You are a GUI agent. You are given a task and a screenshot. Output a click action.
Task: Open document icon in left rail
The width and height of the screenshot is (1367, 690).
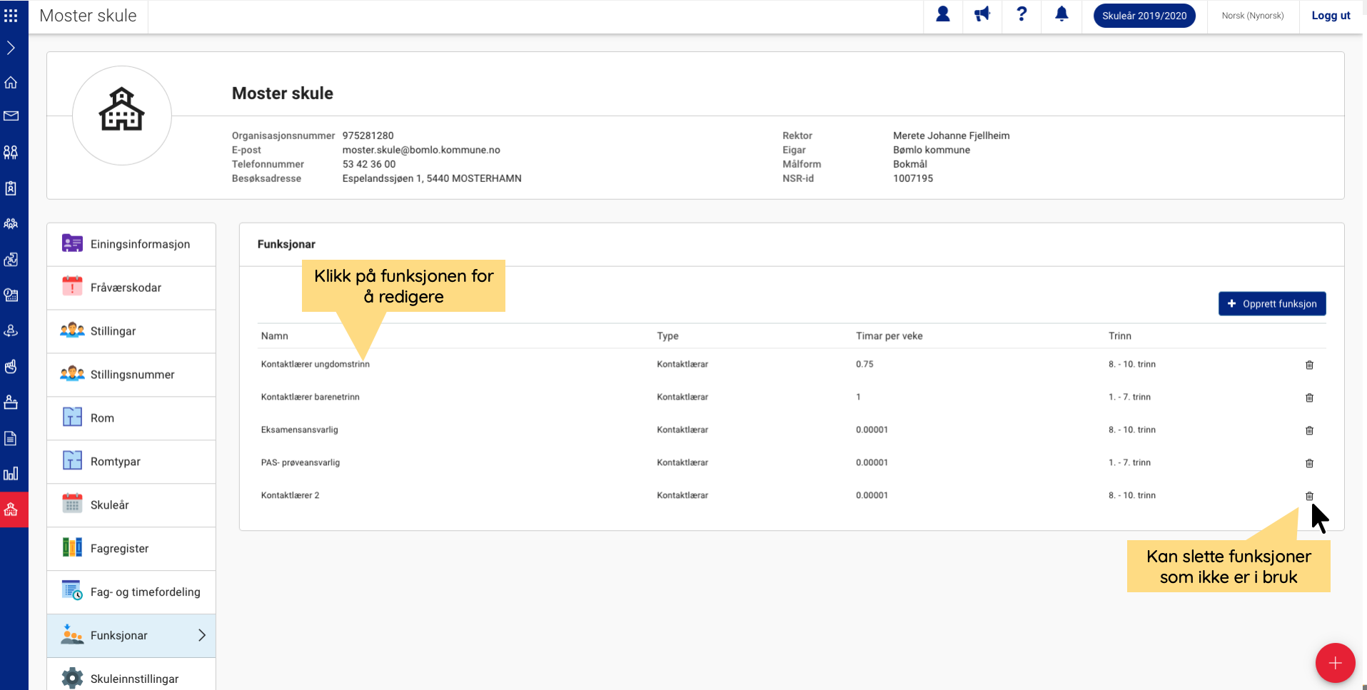click(11, 438)
